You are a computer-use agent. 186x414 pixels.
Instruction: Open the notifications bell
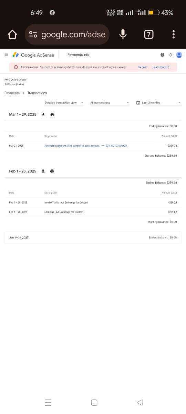pyautogui.click(x=170, y=55)
